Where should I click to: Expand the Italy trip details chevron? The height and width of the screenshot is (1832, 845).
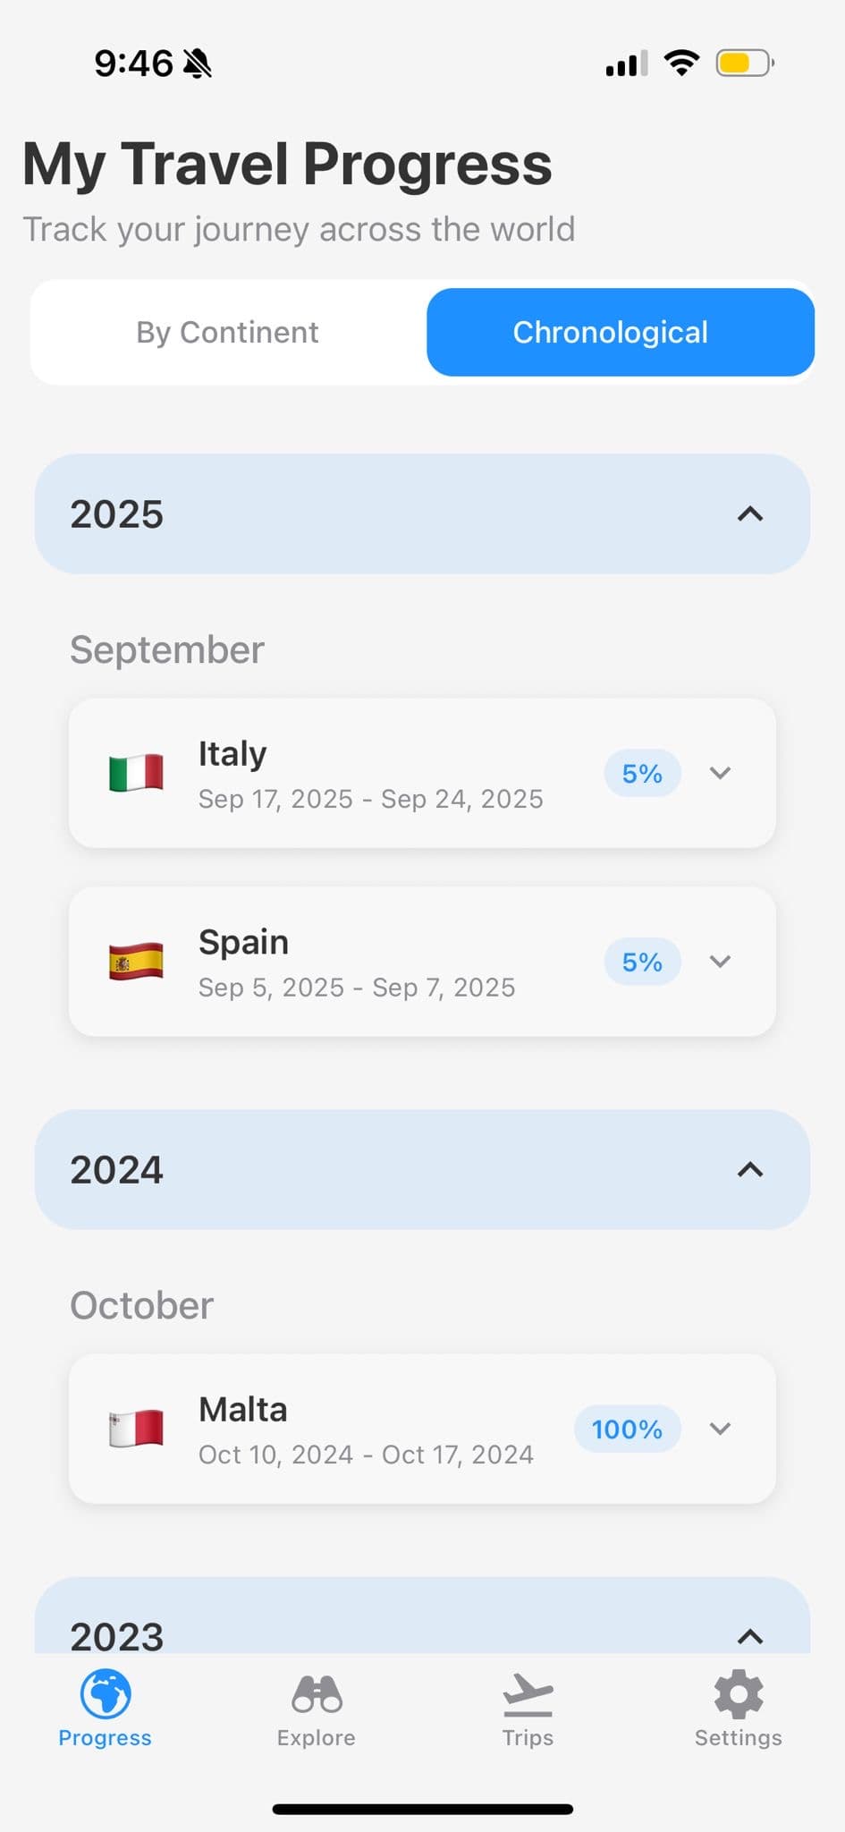[x=721, y=773]
